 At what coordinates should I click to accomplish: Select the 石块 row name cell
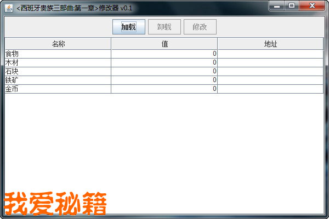tap(58, 71)
